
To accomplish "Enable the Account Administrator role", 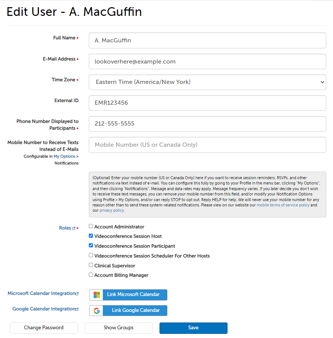I will 90,226.
